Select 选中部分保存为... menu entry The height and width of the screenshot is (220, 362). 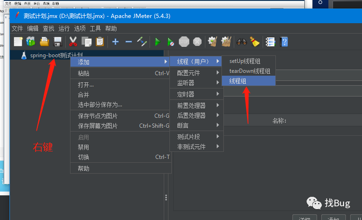click(121, 105)
